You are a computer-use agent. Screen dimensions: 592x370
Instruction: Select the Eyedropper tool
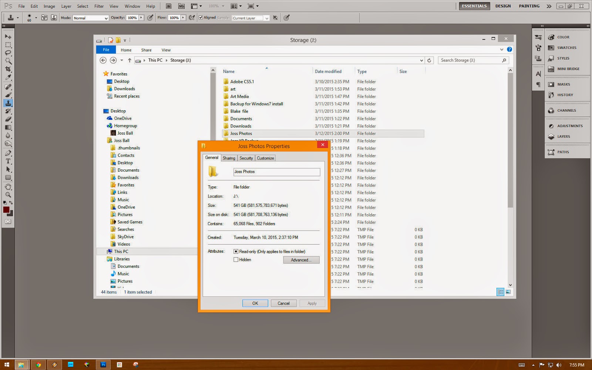[x=8, y=77]
